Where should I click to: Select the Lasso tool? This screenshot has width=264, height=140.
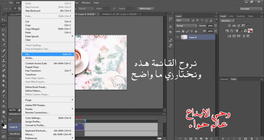[x=4, y=30]
